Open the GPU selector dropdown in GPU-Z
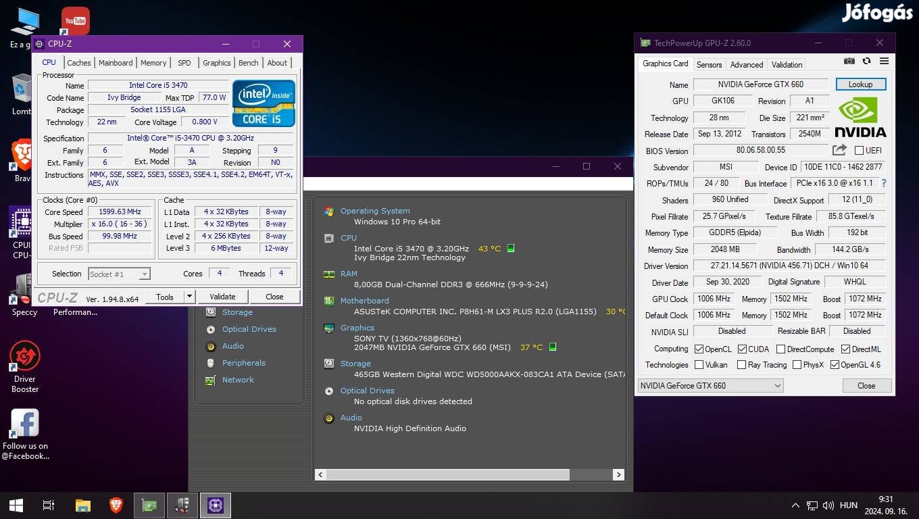Screen dimensions: 919x519 (710, 385)
